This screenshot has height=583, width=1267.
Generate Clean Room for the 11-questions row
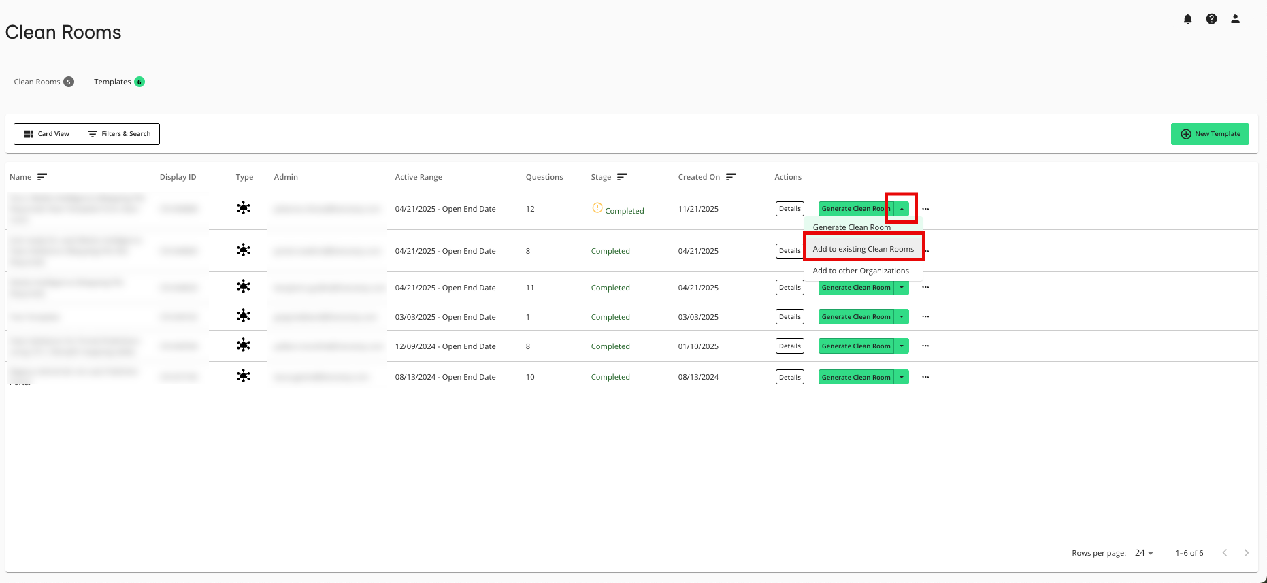[x=856, y=287]
